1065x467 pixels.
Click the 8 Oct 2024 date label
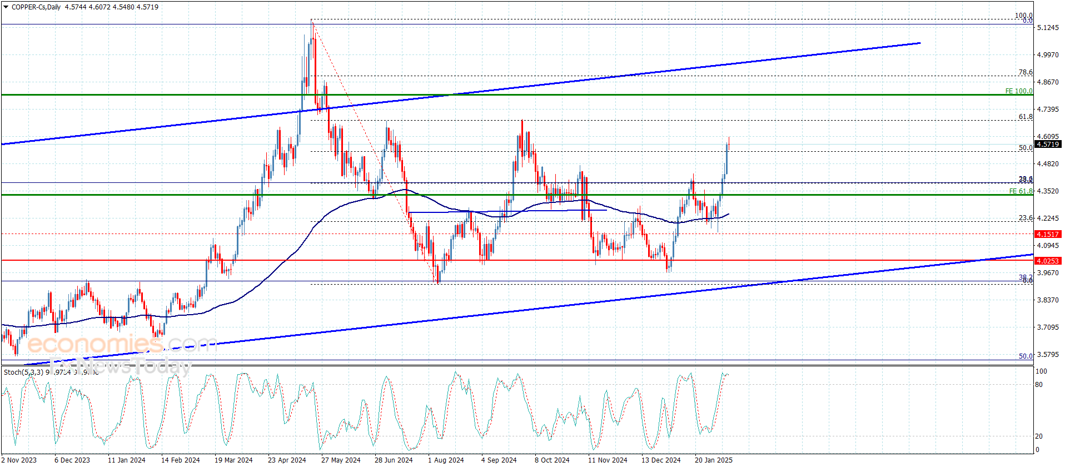pos(552,460)
